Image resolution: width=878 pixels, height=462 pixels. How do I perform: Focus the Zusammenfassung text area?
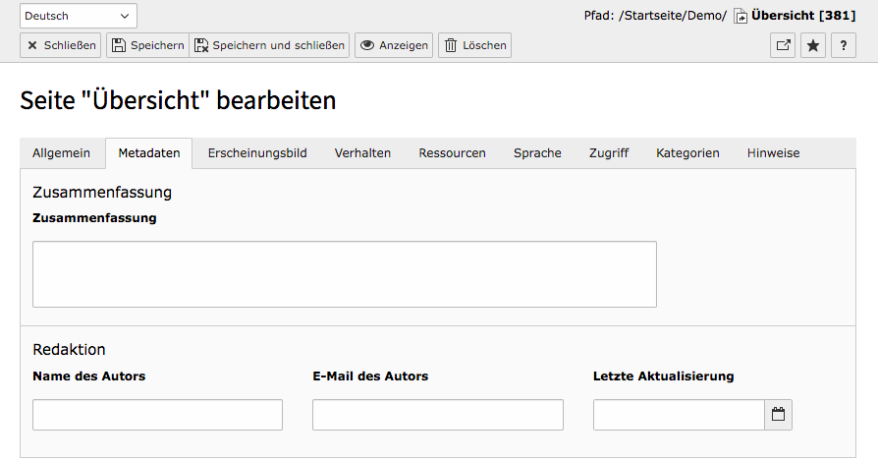click(x=345, y=274)
